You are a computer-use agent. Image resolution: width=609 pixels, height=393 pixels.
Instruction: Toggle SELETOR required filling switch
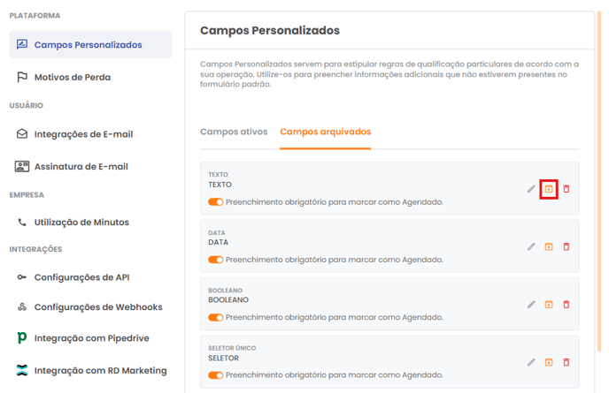(x=216, y=375)
